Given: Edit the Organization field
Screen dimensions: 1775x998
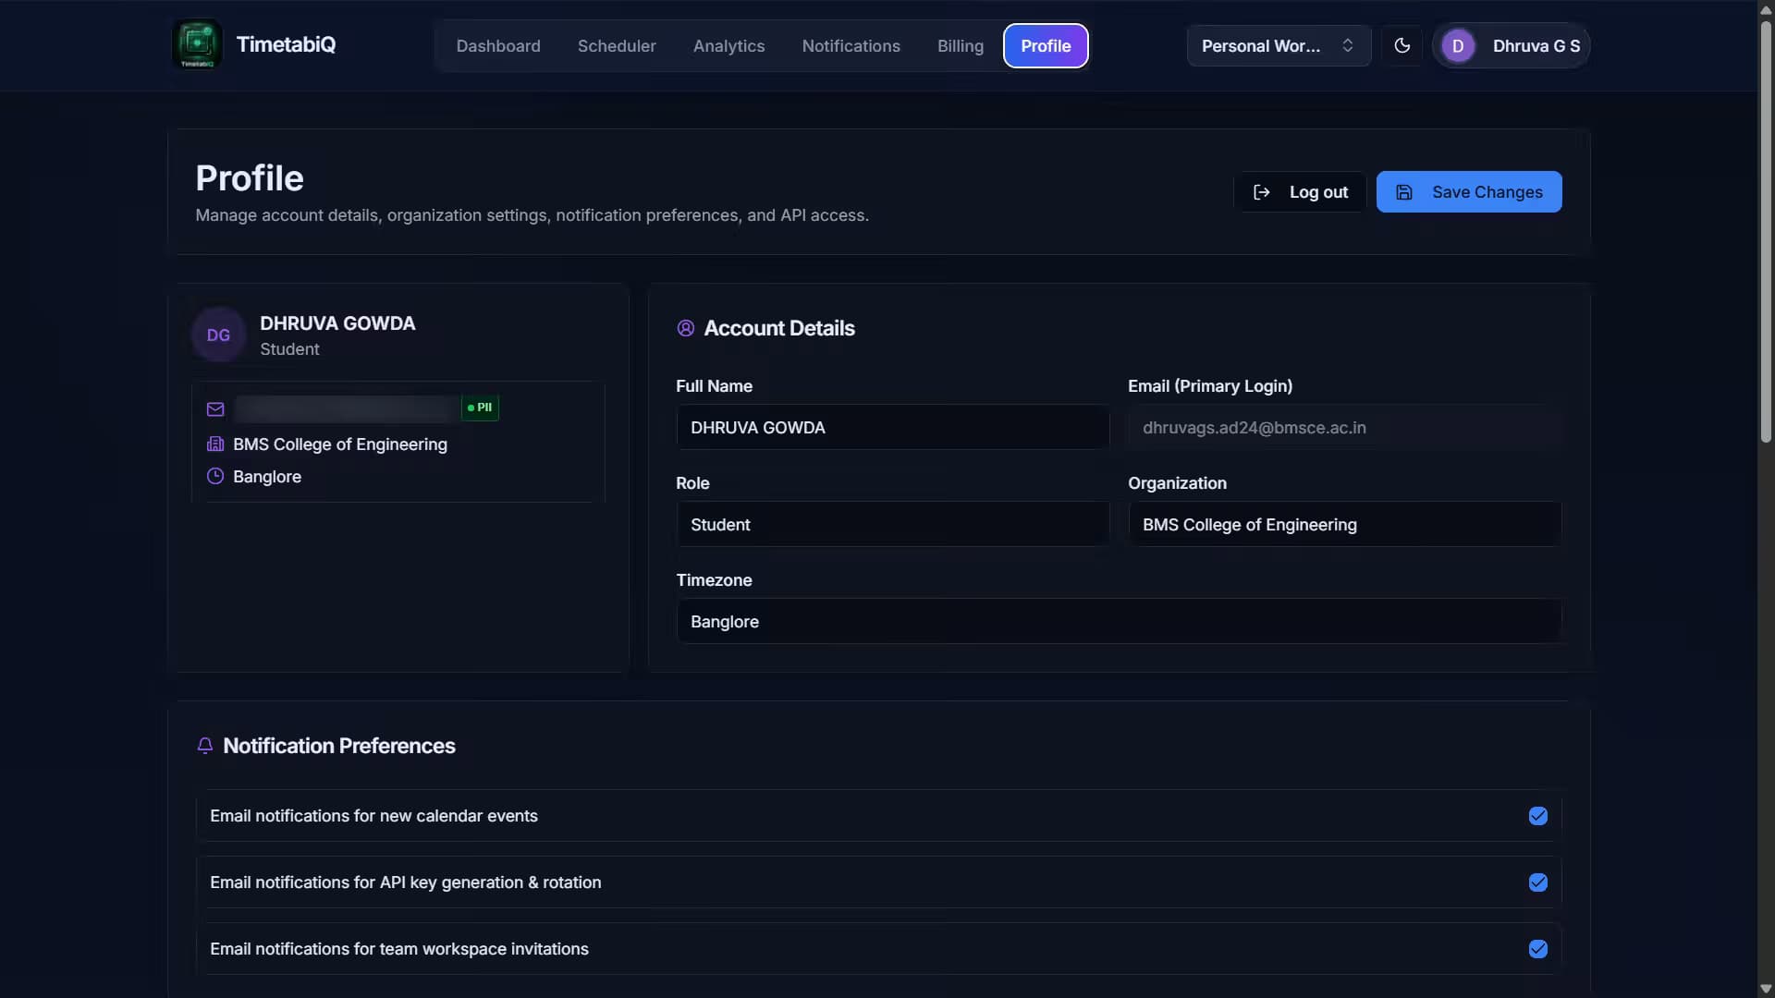Looking at the screenshot, I should pyautogui.click(x=1345, y=524).
